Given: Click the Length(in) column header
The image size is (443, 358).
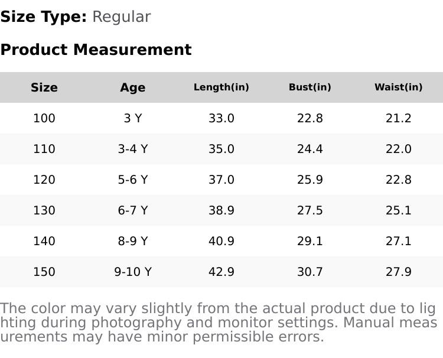Looking at the screenshot, I should pos(221,87).
